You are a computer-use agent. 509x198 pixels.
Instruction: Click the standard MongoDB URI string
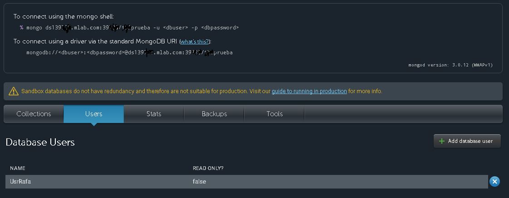130,52
